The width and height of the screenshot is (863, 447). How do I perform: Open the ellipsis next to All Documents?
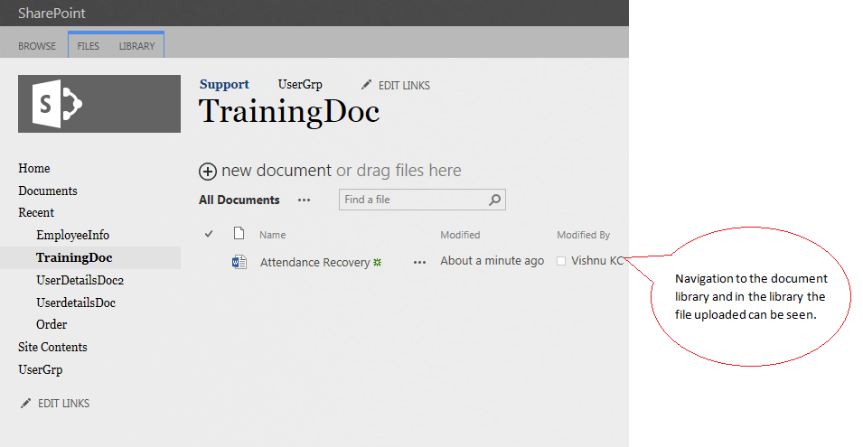click(304, 200)
